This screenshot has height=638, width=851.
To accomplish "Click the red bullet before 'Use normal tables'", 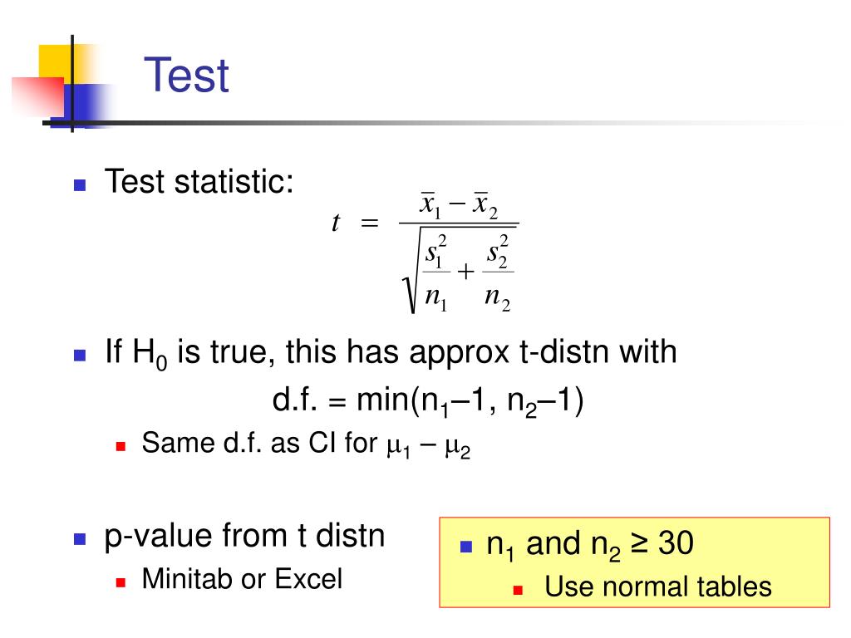I will (x=518, y=591).
